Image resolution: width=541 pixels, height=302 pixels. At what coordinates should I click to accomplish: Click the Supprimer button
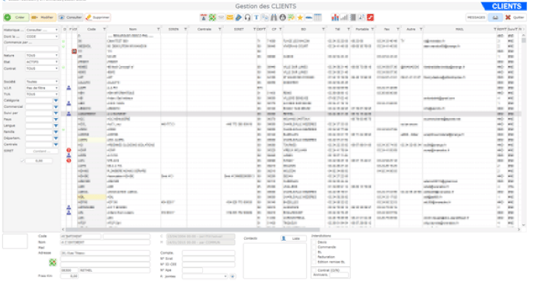tap(98, 17)
